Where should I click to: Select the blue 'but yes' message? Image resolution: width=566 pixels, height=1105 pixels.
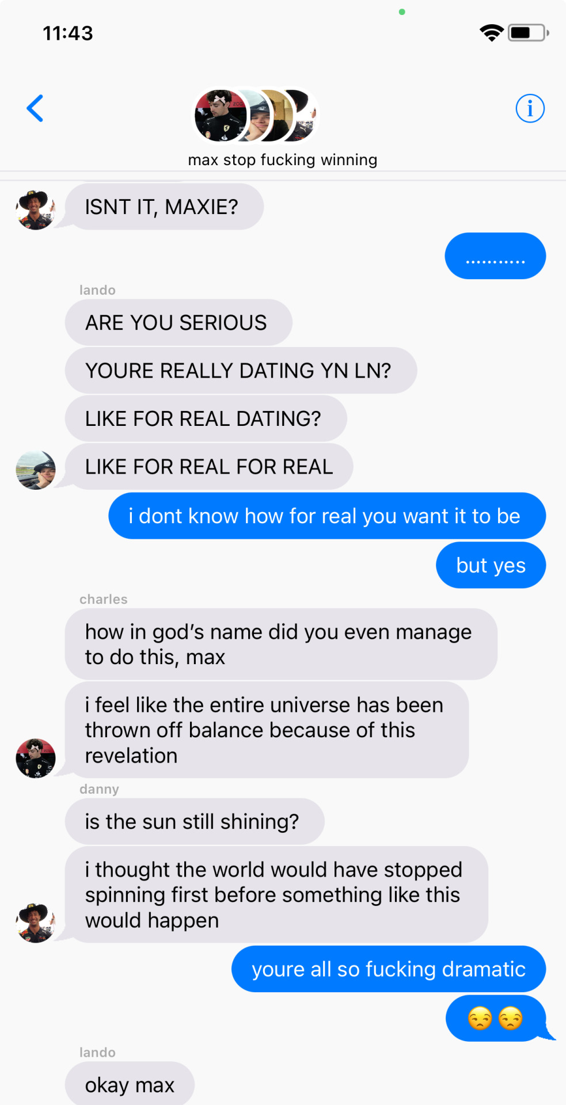coord(491,565)
